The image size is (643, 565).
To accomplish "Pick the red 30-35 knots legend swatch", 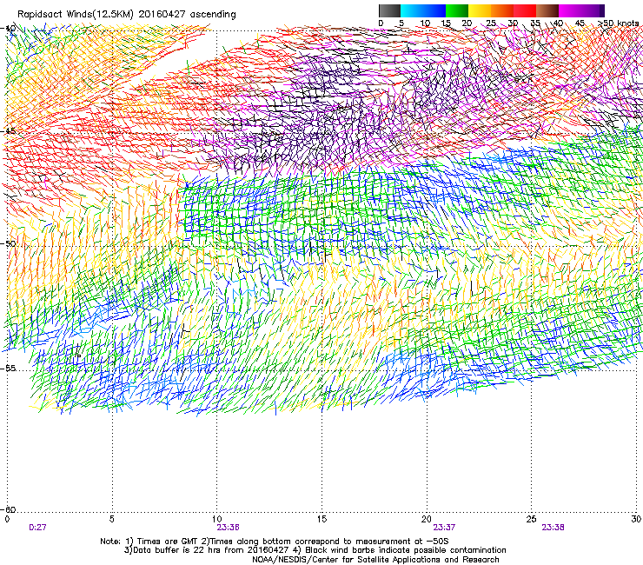I will (525, 10).
